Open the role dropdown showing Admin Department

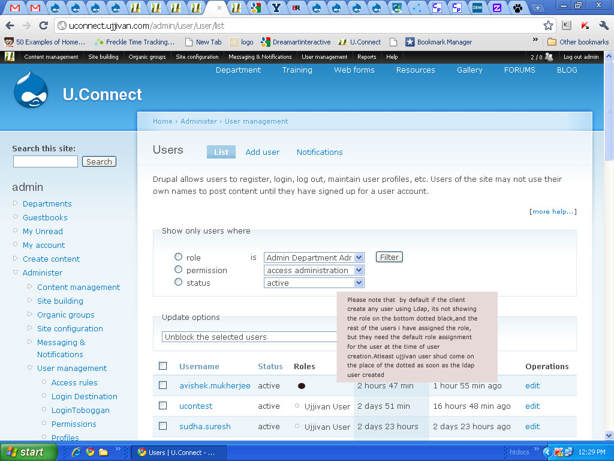[314, 258]
